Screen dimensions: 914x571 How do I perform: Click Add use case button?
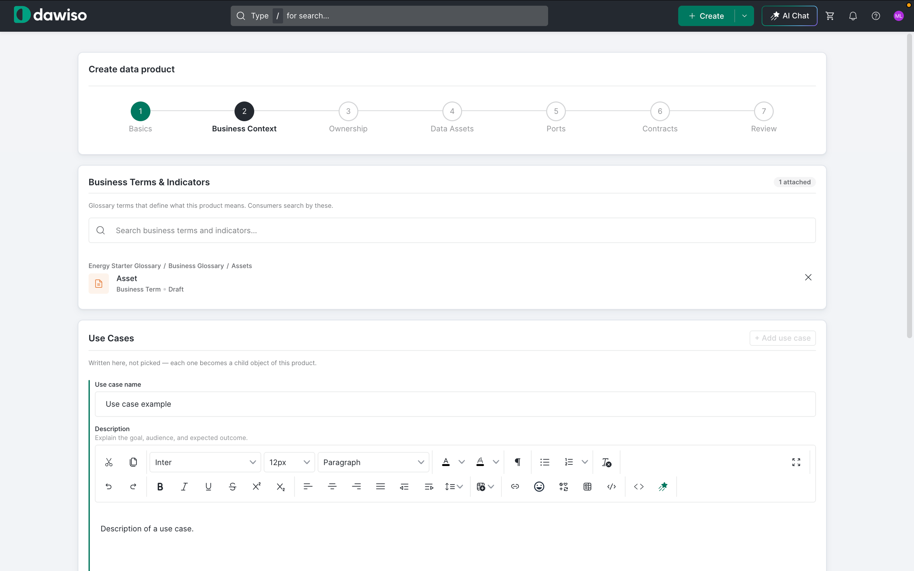(x=783, y=338)
